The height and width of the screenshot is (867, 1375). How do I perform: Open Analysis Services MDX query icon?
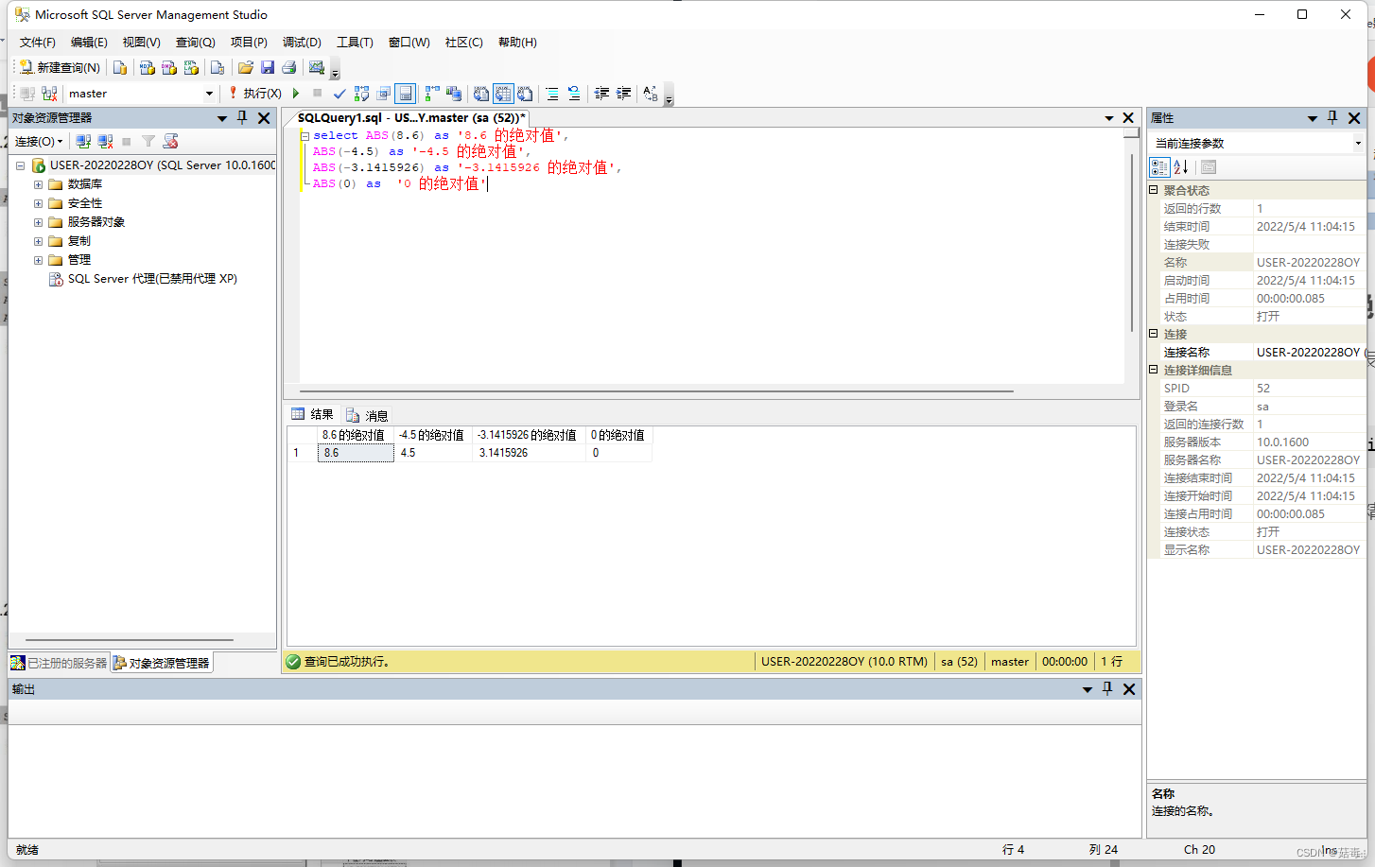click(x=147, y=67)
